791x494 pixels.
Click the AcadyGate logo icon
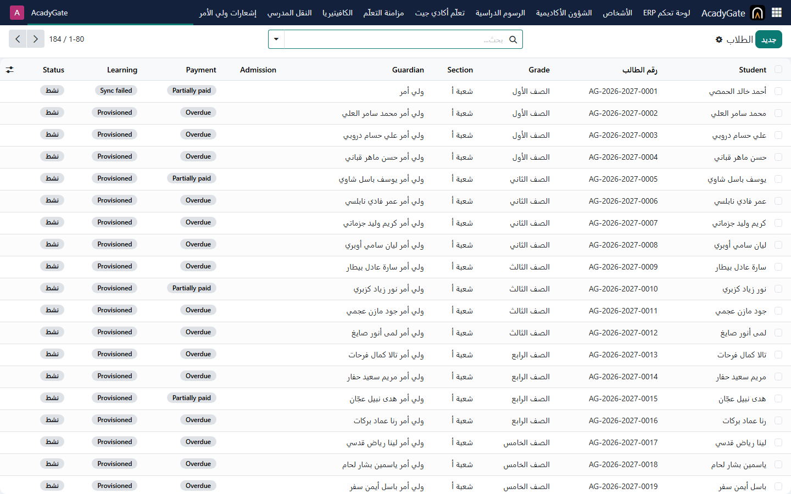757,13
